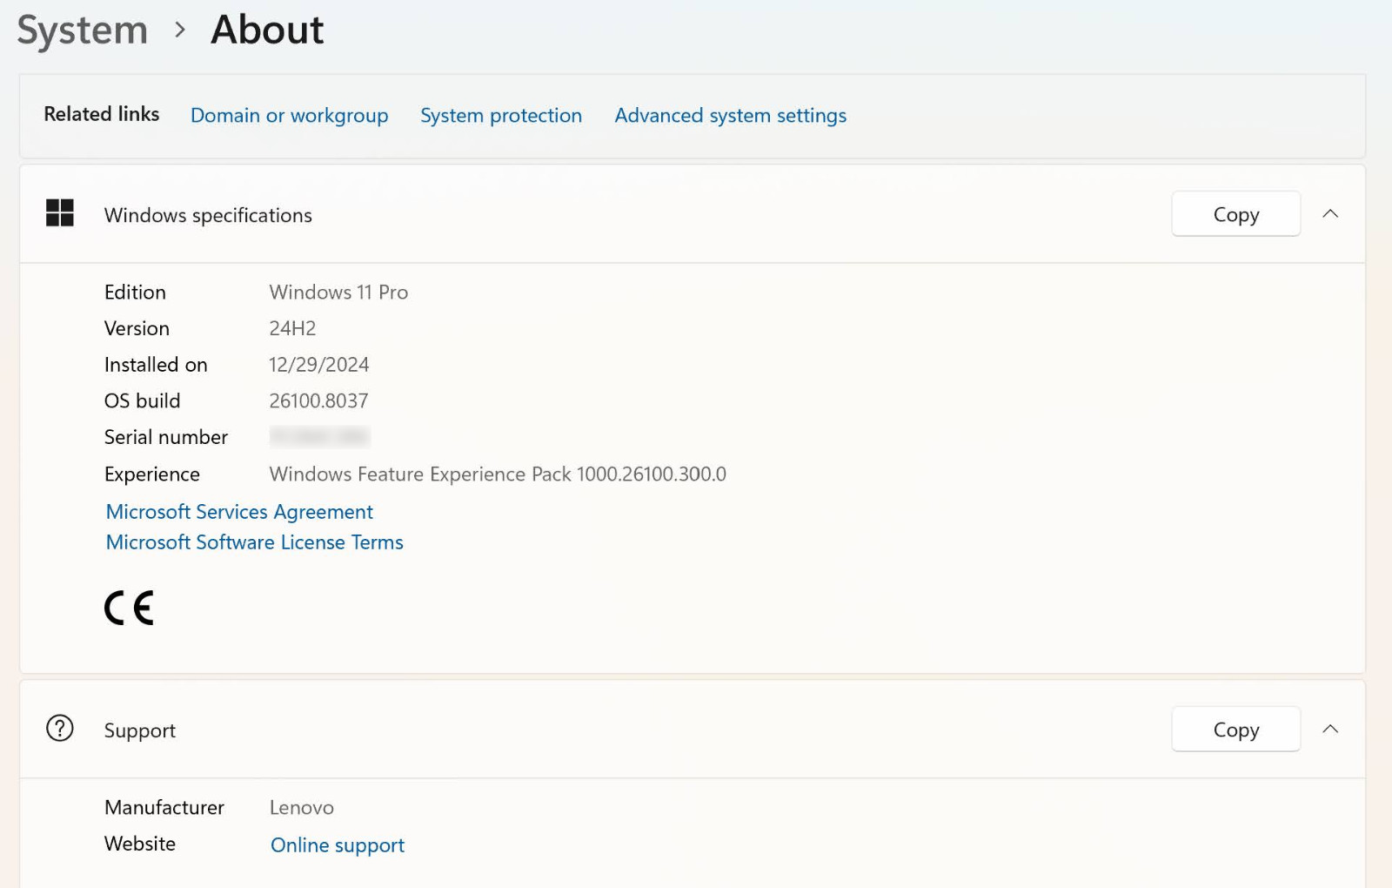Open Microsoft Services Agreement link
Viewport: 1392px width, 888px height.
[239, 512]
